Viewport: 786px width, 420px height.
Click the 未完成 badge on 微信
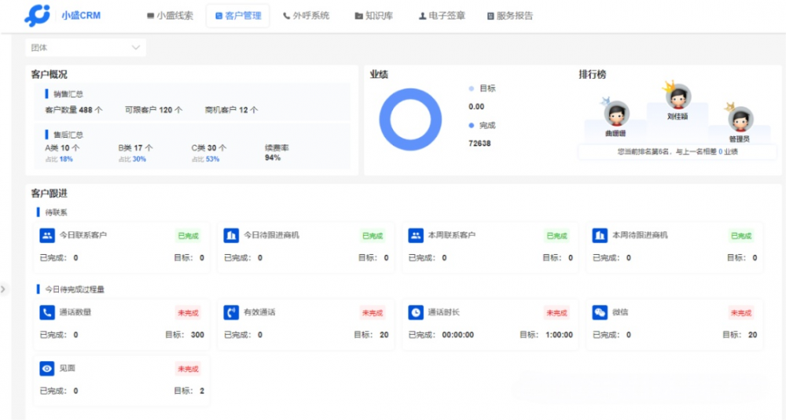(x=741, y=312)
